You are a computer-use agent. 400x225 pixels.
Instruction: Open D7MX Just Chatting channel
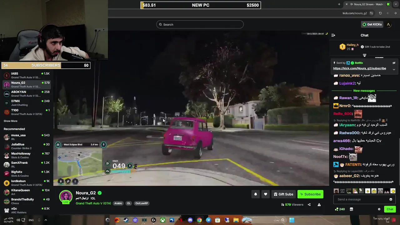click(27, 103)
